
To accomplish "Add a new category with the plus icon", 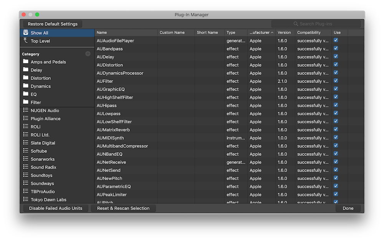I will 88,54.
